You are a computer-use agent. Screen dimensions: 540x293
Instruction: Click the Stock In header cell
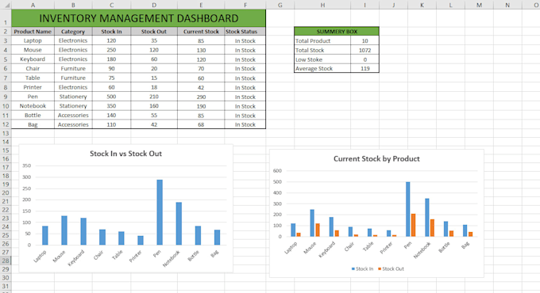[x=111, y=31]
